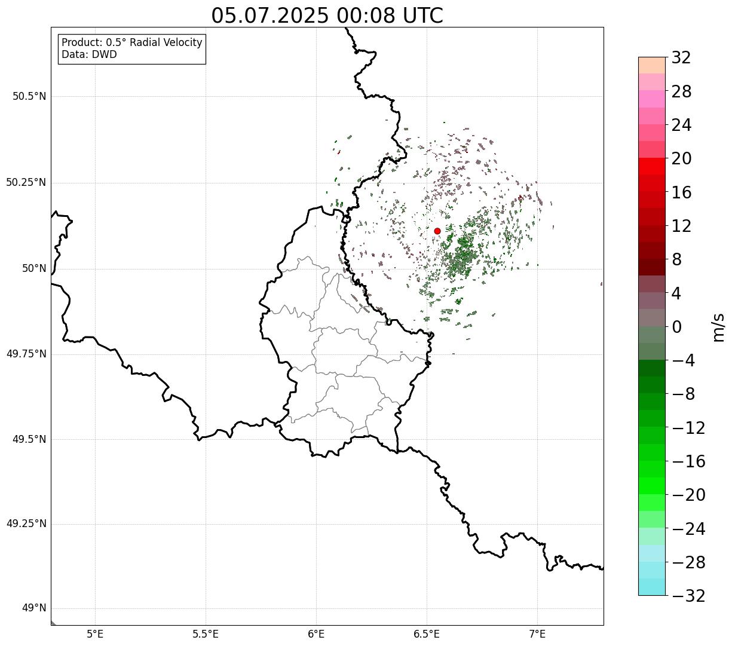The width and height of the screenshot is (732, 646).
Task: Click the 50.25°N latitude label
Action: (x=26, y=182)
